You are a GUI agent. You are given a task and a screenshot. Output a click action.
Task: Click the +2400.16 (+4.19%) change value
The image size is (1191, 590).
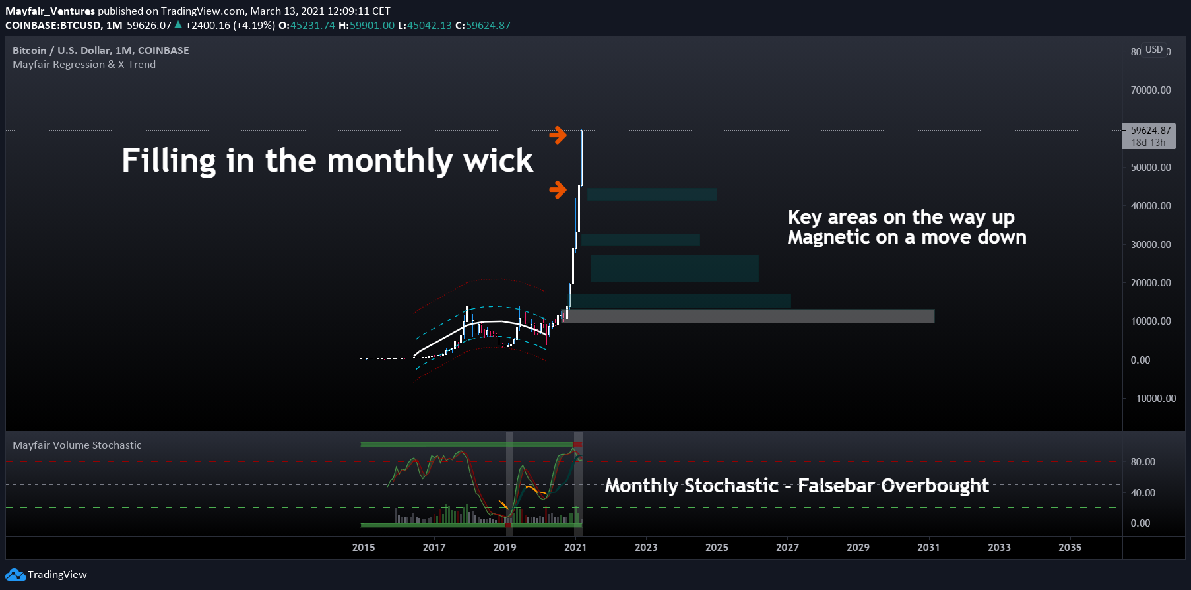[x=230, y=26]
